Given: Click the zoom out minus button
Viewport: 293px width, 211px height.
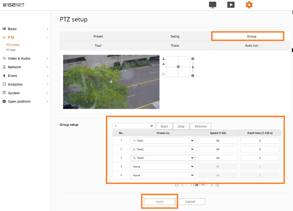Looking at the screenshot, I should (193, 76).
